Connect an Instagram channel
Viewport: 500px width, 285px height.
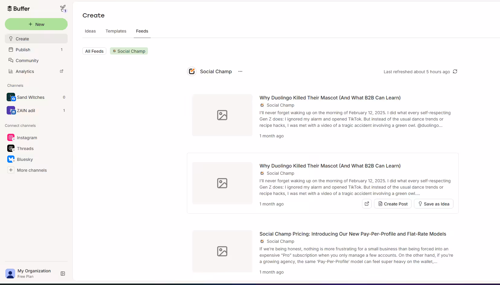(x=36, y=137)
